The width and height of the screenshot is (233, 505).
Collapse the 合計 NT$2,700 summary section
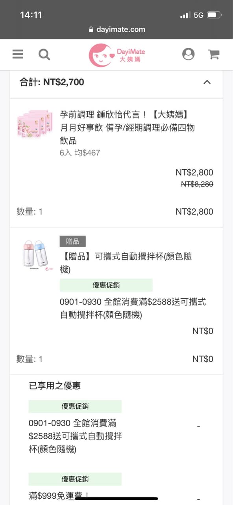(x=207, y=82)
